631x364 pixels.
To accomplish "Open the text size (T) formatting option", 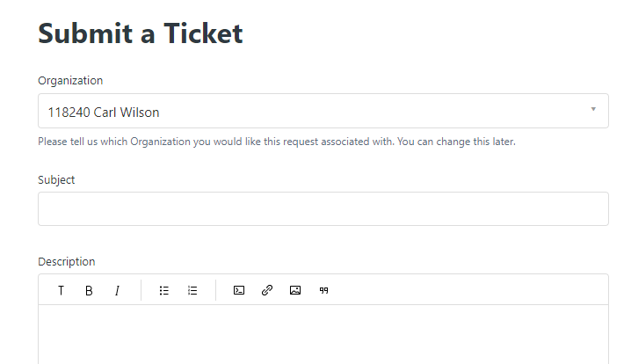I will pyautogui.click(x=61, y=290).
